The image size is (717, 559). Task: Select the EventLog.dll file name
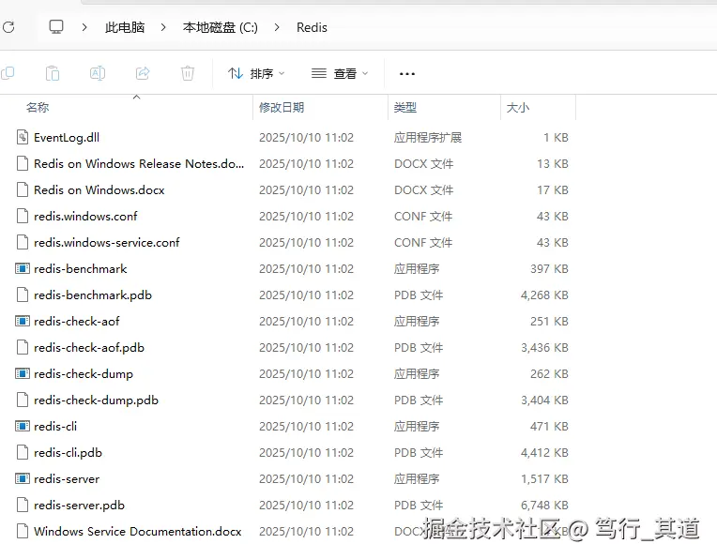click(x=67, y=138)
